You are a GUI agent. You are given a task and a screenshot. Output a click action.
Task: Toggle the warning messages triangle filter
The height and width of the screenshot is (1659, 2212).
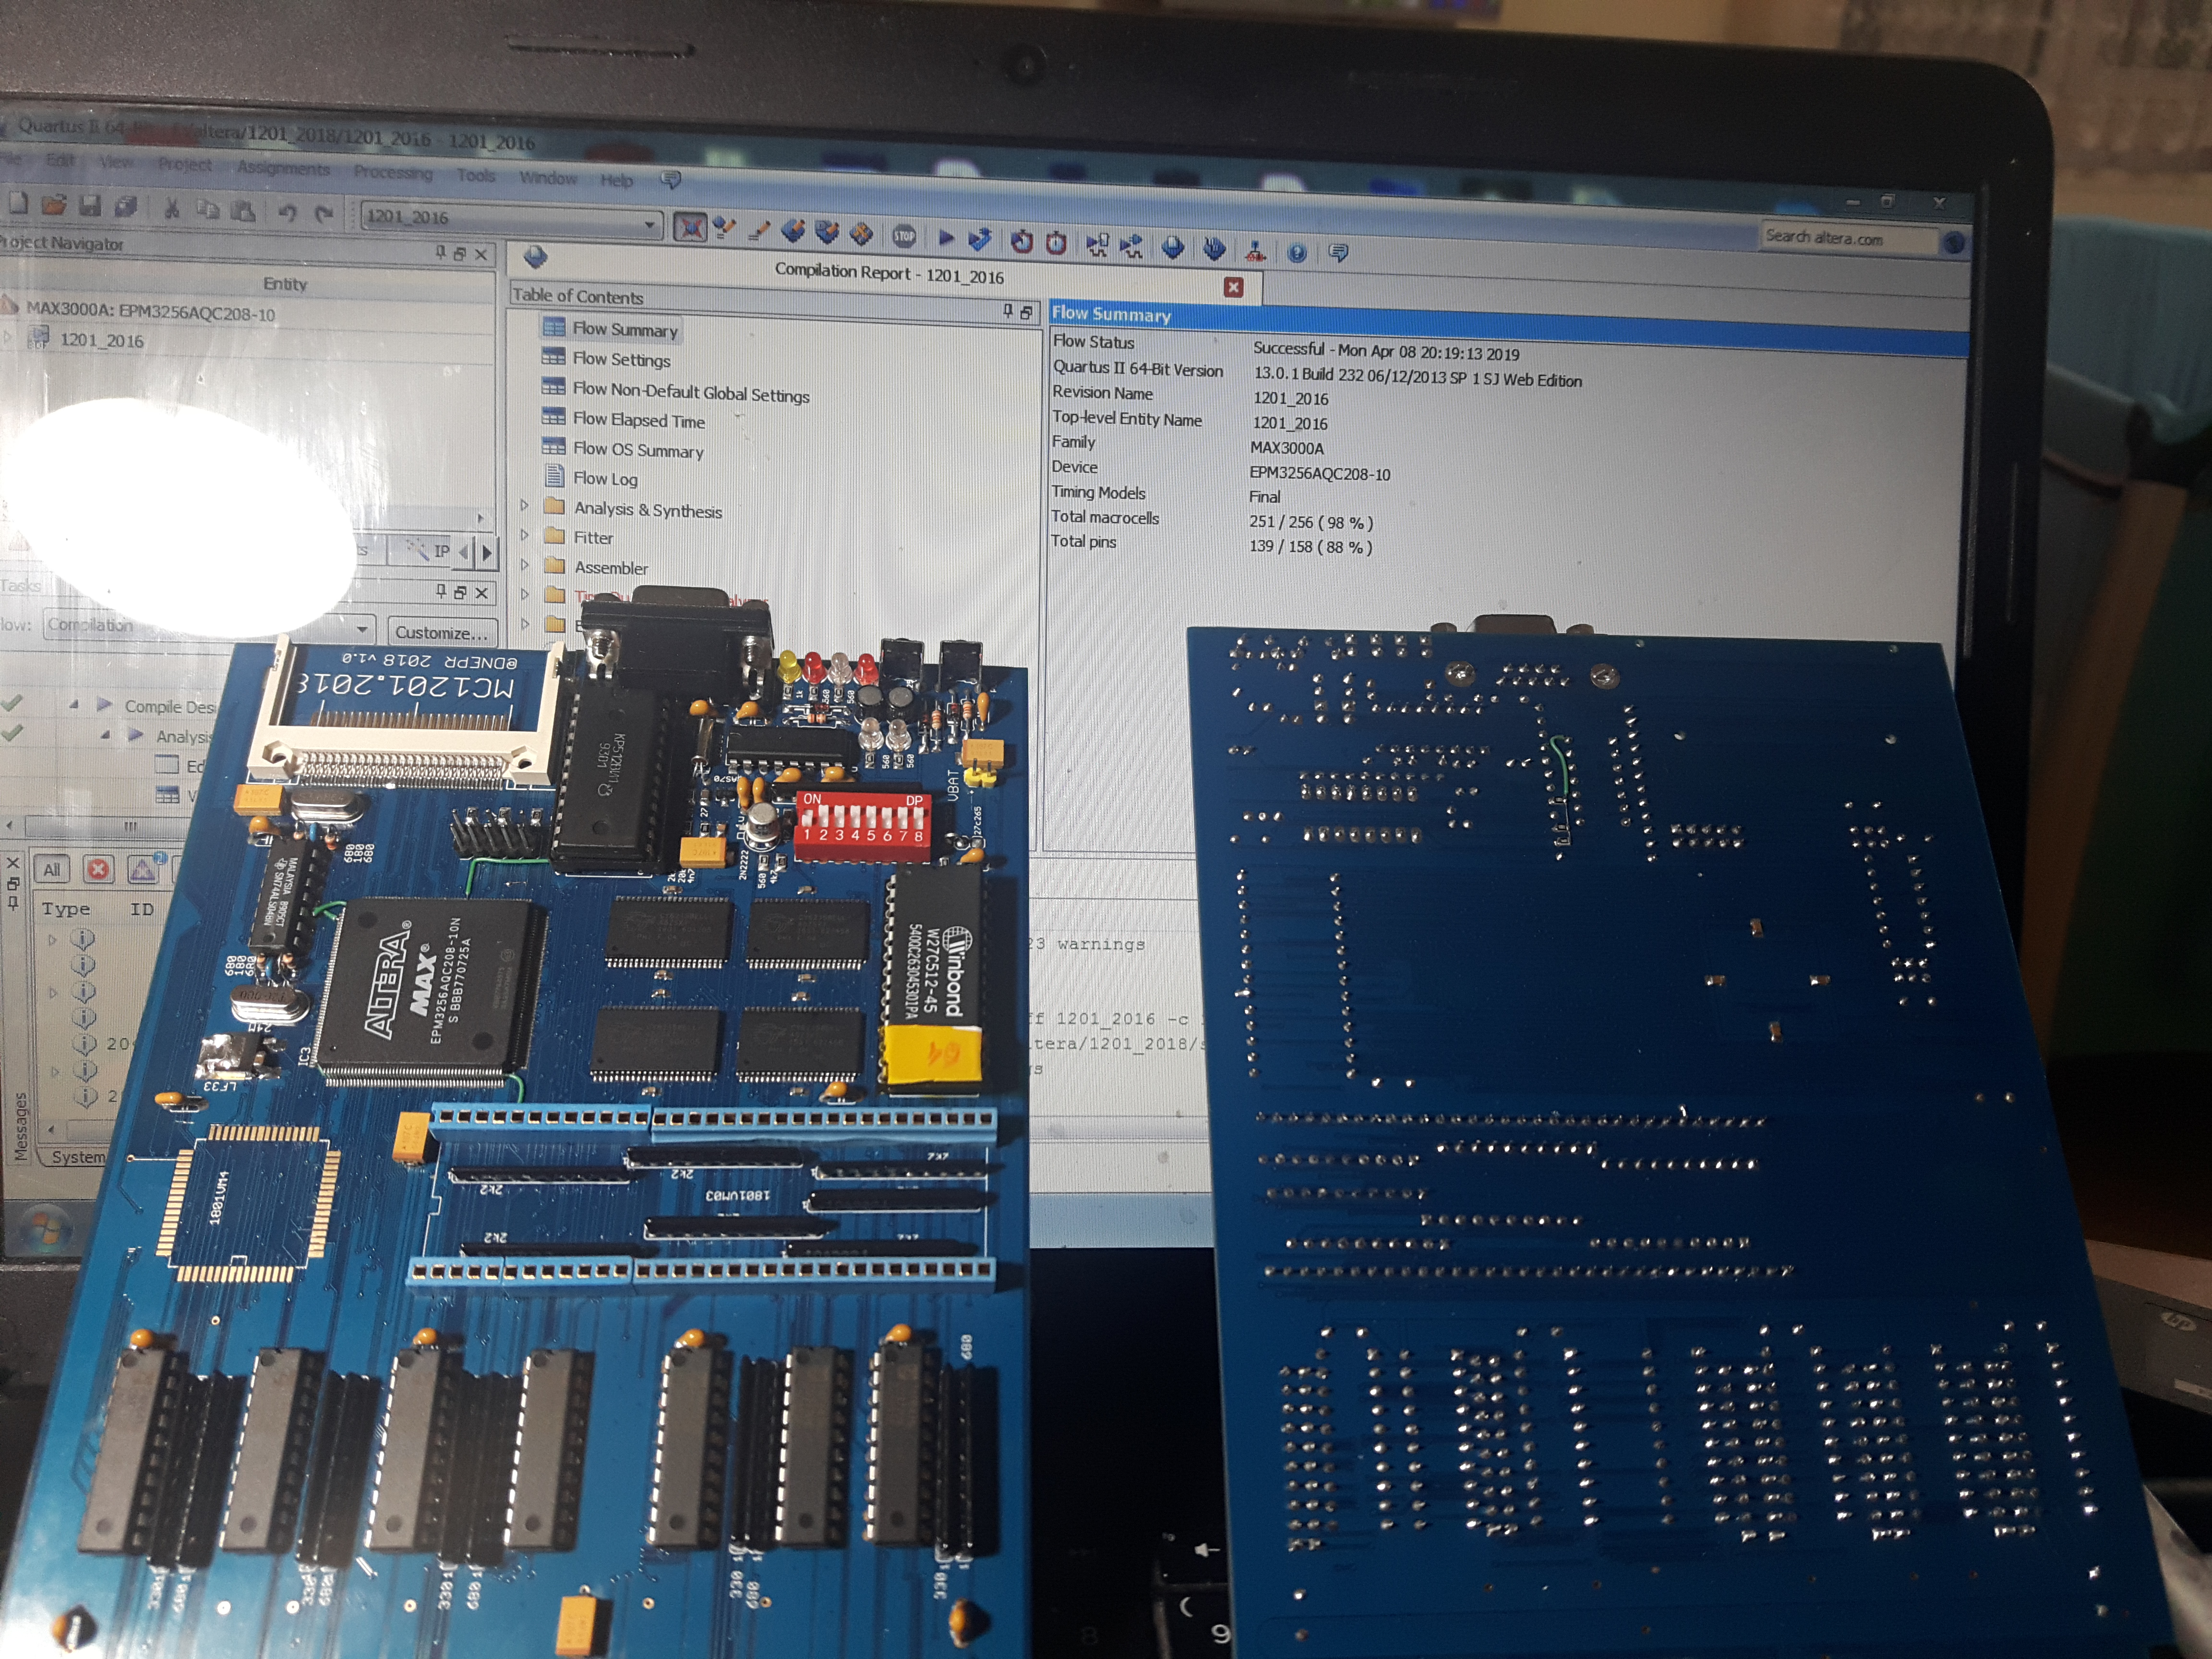[x=142, y=869]
